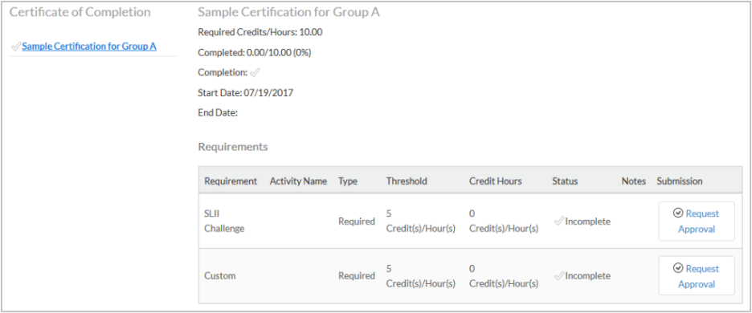752x313 pixels.
Task: Request Approval for SLII Challenge requirement
Action: 697,221
